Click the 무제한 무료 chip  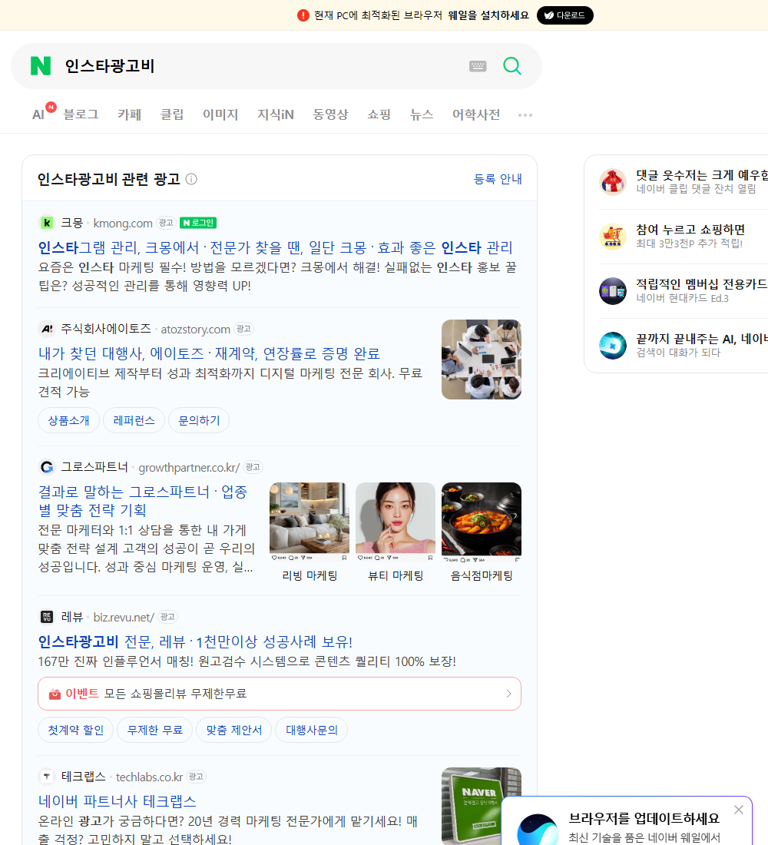click(154, 730)
